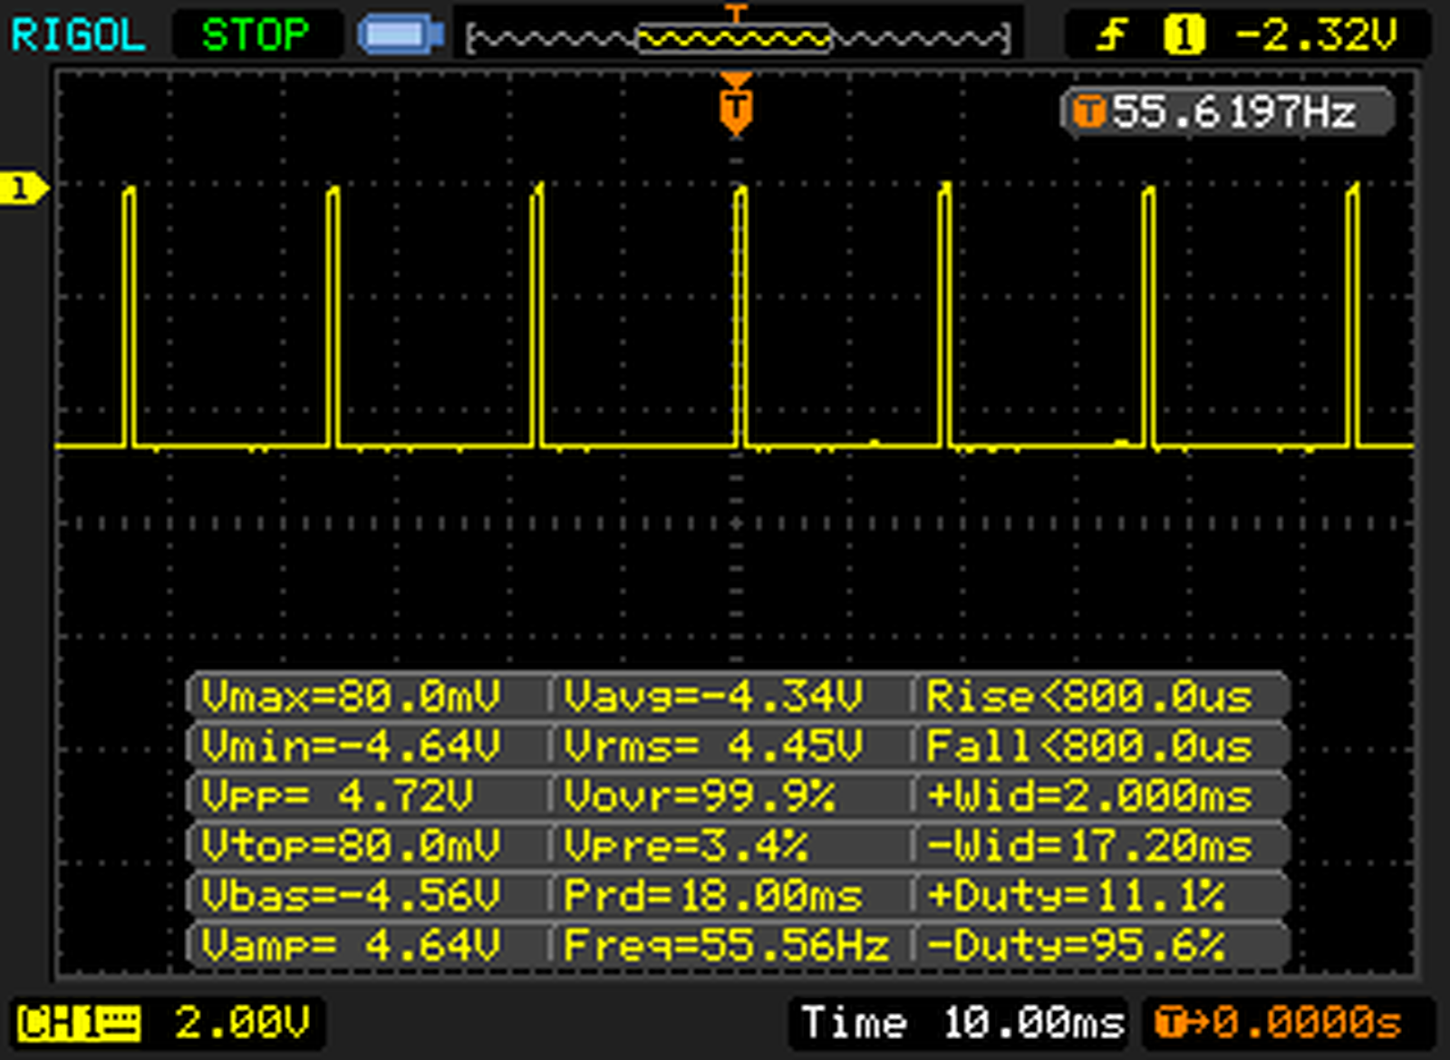The height and width of the screenshot is (1060, 1450).
Task: Click the Freq=55.56Hz measurement
Action: coord(727,945)
